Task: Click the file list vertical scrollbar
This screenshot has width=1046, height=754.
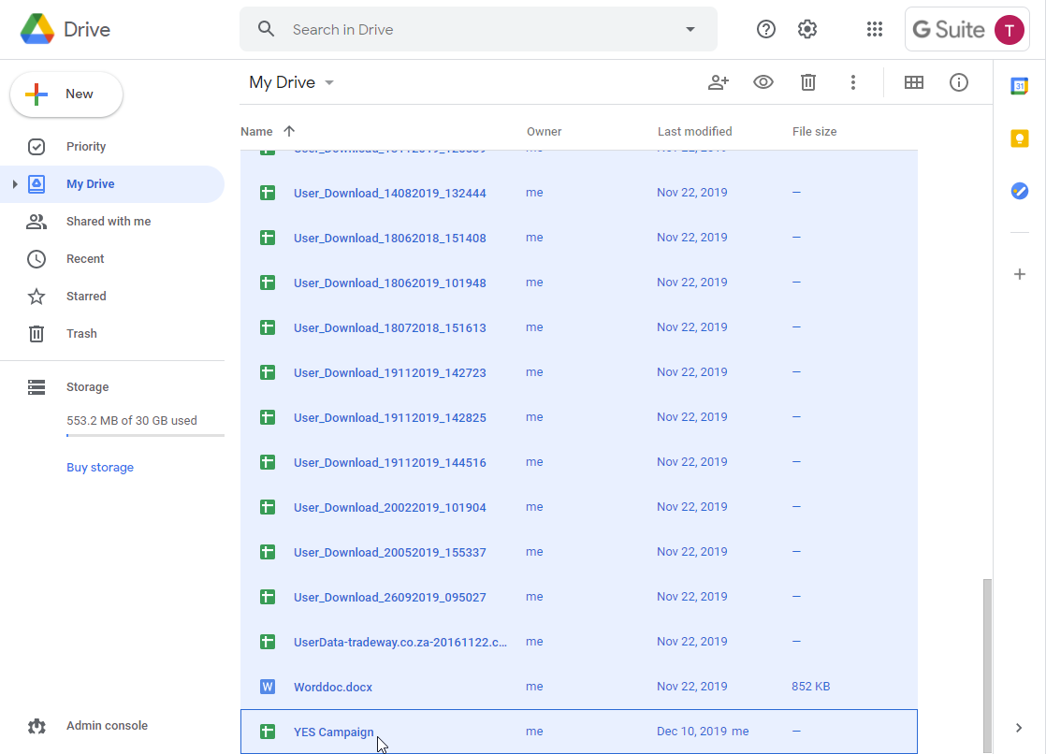Action: pos(987,665)
